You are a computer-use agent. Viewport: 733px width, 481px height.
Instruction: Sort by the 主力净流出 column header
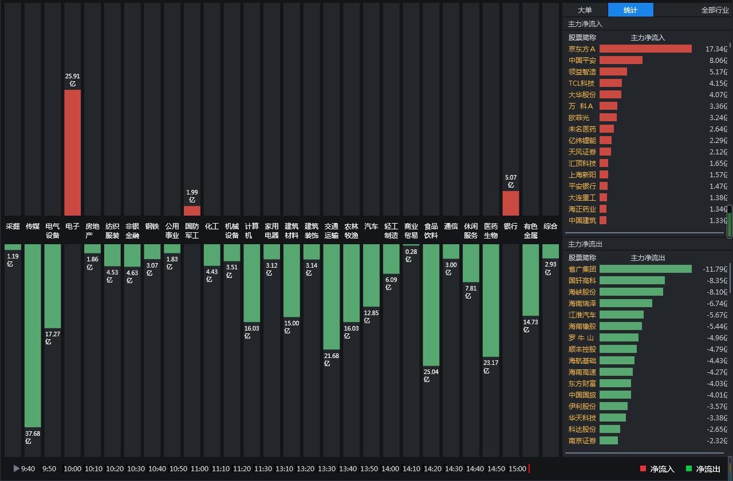pos(648,257)
